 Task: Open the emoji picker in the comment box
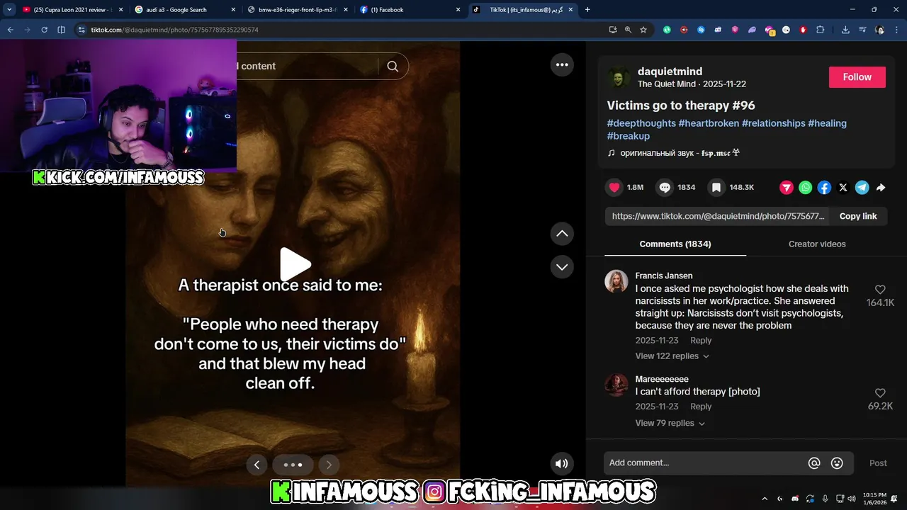click(837, 463)
